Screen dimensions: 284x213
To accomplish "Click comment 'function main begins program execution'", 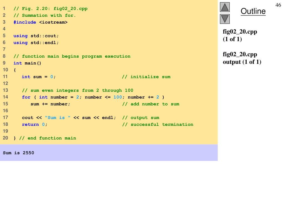I will [72, 56].
